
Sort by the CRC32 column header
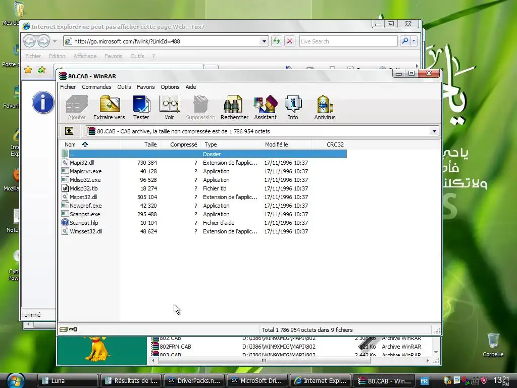[x=329, y=144]
